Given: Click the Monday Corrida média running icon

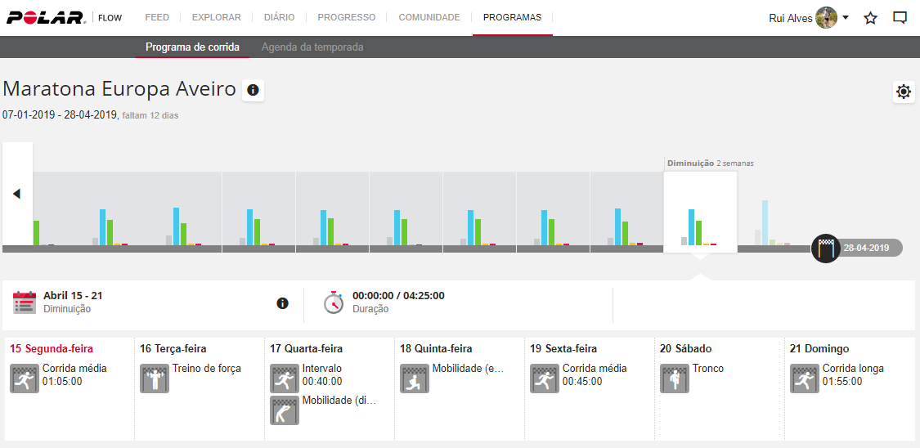Looking at the screenshot, I should coord(25,379).
